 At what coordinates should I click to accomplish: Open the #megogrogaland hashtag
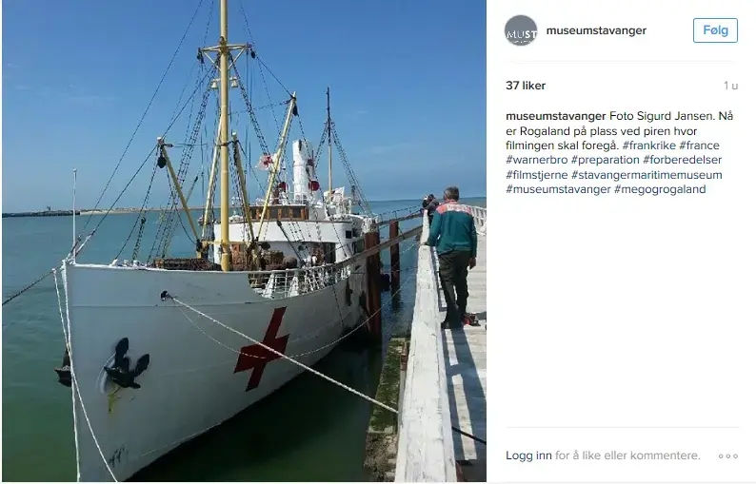pos(660,189)
